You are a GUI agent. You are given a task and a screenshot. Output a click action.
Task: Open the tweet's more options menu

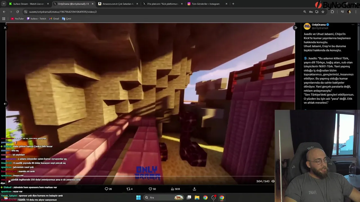coord(353,25)
